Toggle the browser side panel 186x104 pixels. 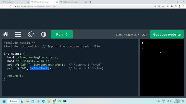(x=176, y=6)
